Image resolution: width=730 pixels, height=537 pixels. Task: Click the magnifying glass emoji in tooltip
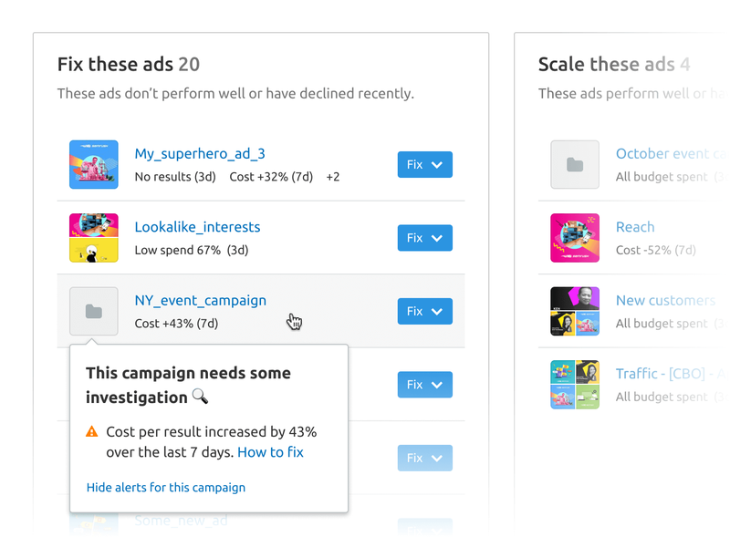[x=200, y=397]
